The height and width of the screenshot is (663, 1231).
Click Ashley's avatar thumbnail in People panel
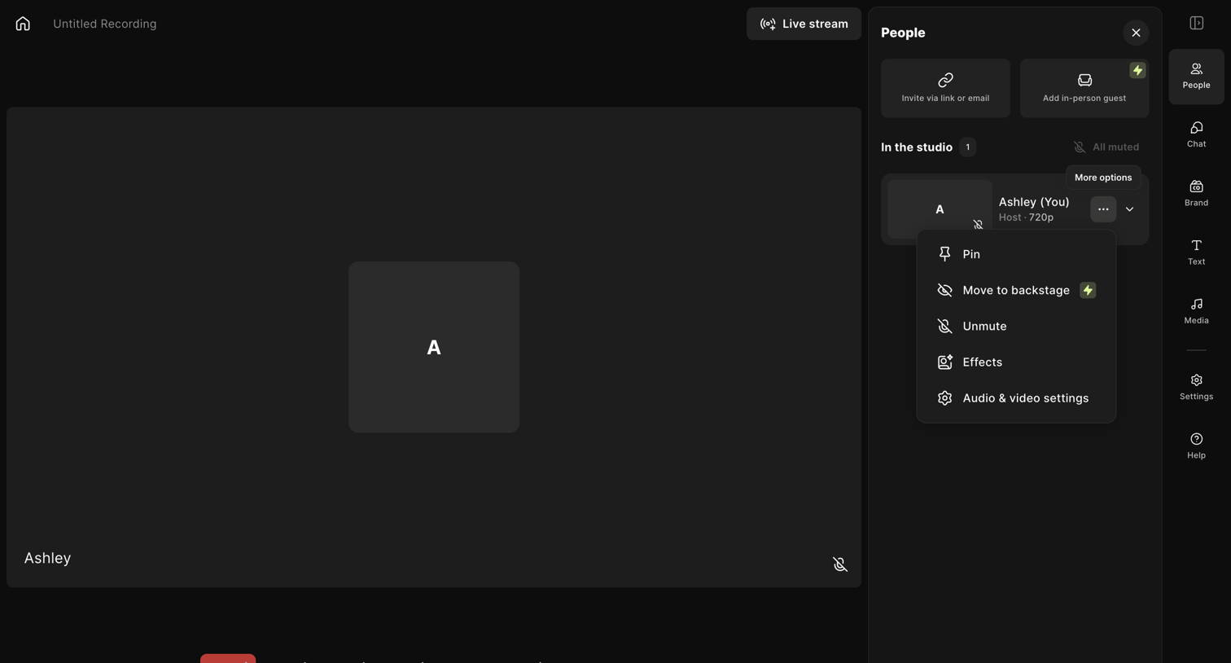(x=940, y=209)
